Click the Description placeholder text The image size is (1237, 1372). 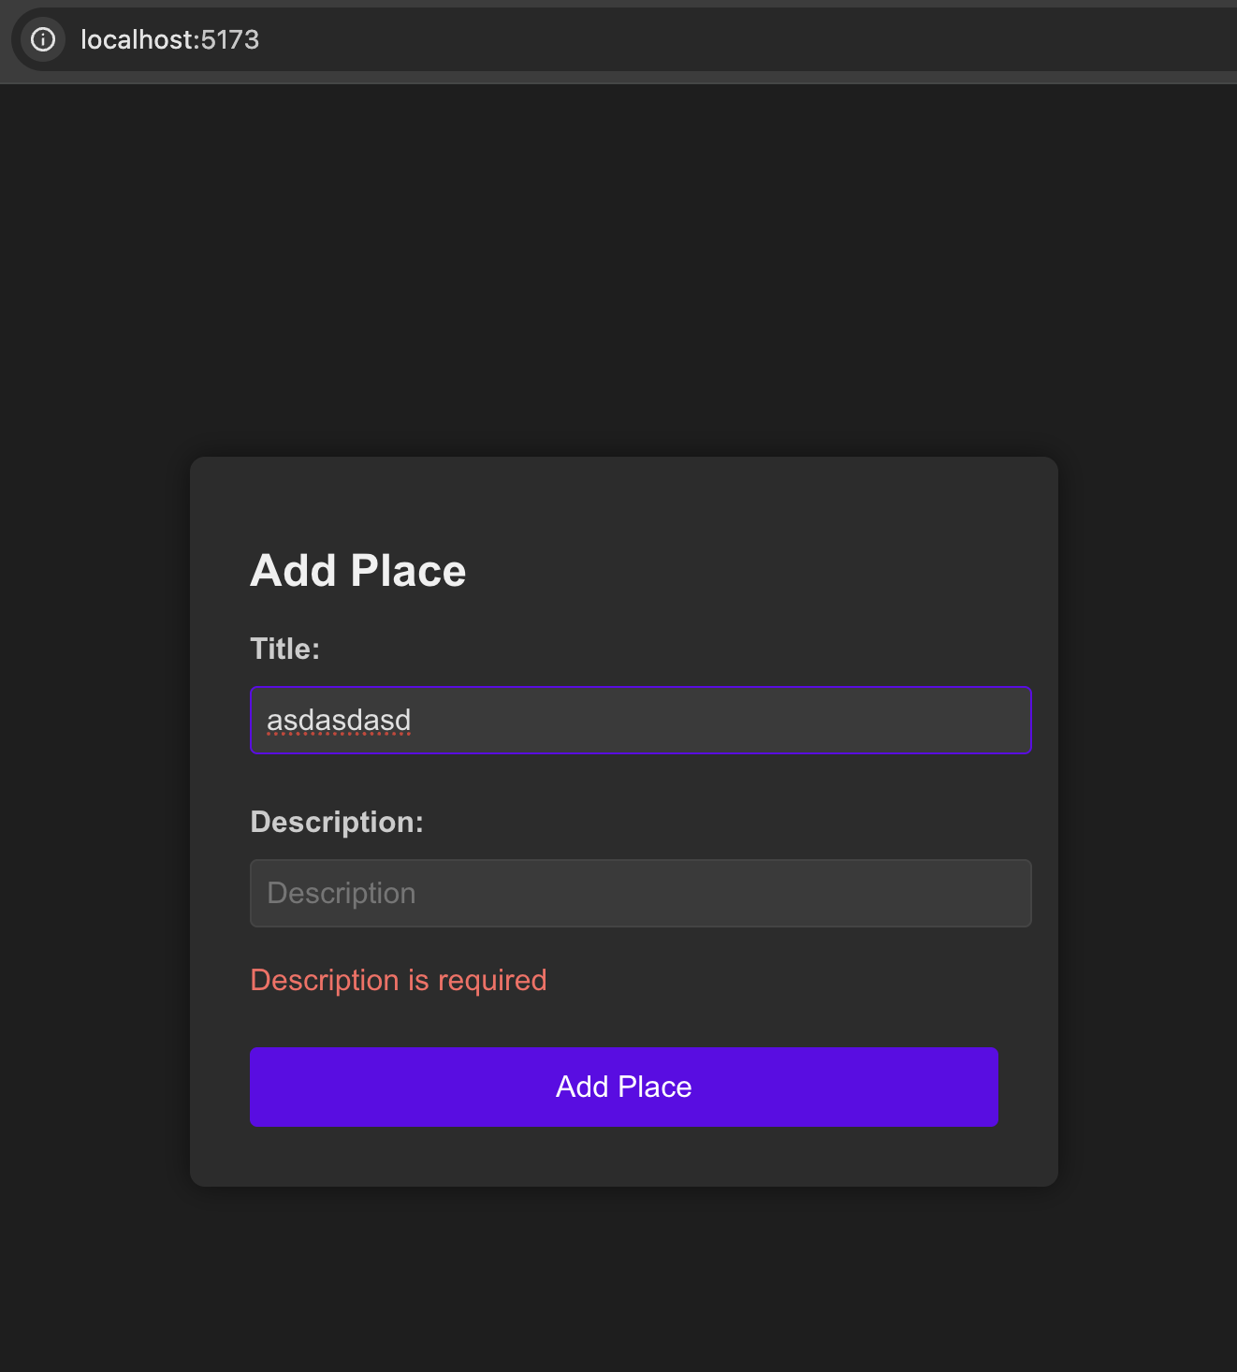[x=342, y=893]
